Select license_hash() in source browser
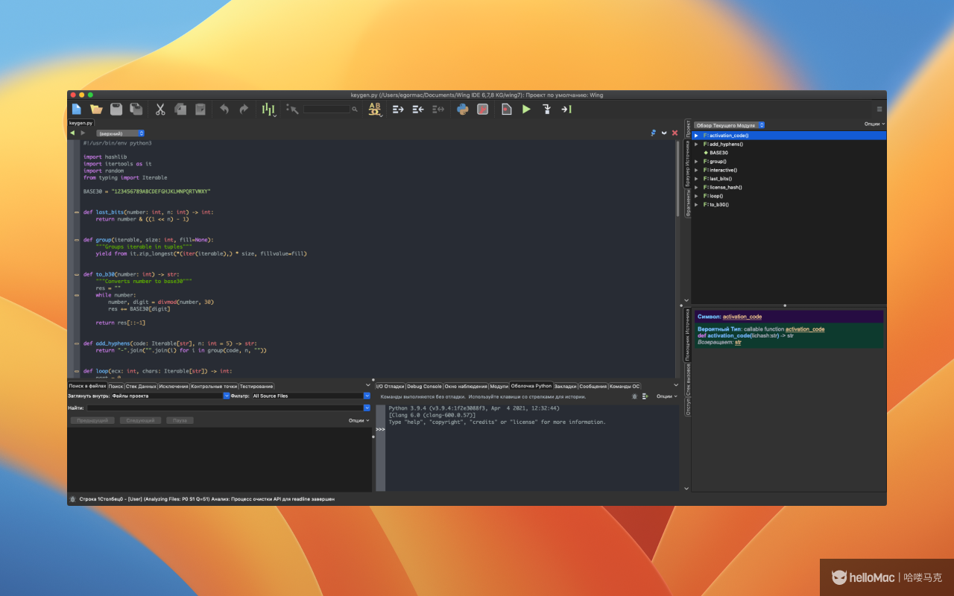The image size is (954, 596). (726, 187)
